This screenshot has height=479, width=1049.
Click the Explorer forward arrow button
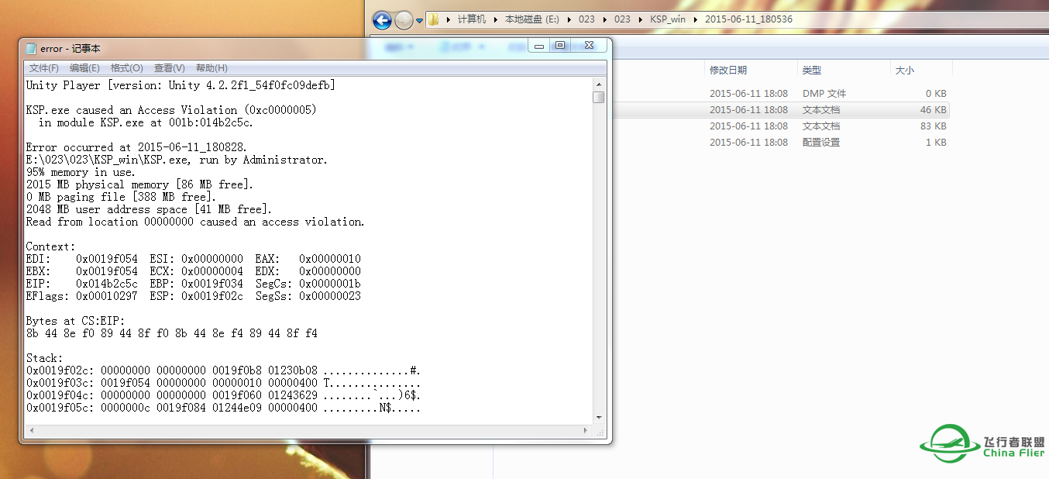(x=404, y=20)
